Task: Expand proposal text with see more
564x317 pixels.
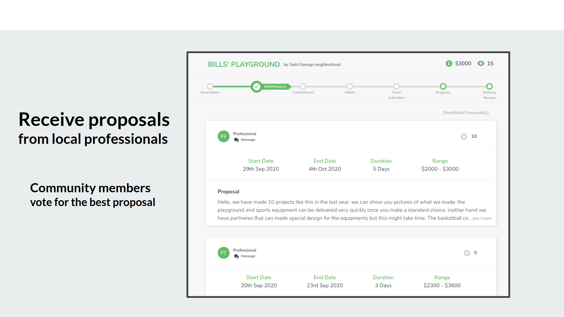Action: coord(481,218)
